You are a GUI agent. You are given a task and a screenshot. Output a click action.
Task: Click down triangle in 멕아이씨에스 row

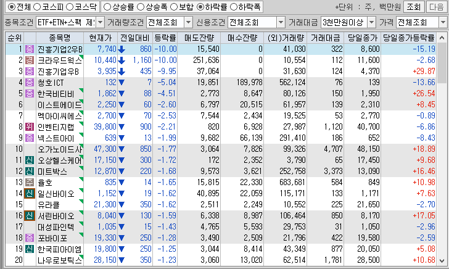click(x=122, y=116)
